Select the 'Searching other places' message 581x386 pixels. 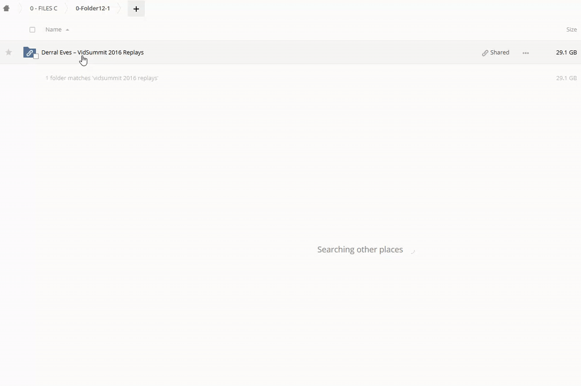360,249
